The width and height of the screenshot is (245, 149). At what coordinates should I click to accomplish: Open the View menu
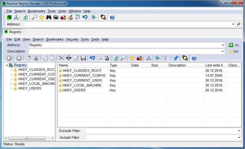[26, 39]
